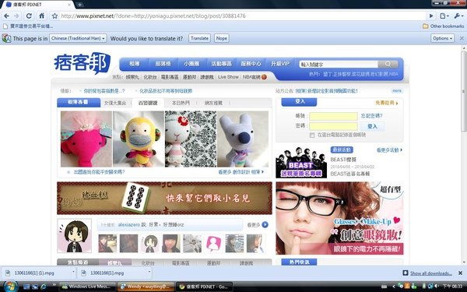
Task: Bookmark the page with the star icon
Action: coord(54,16)
